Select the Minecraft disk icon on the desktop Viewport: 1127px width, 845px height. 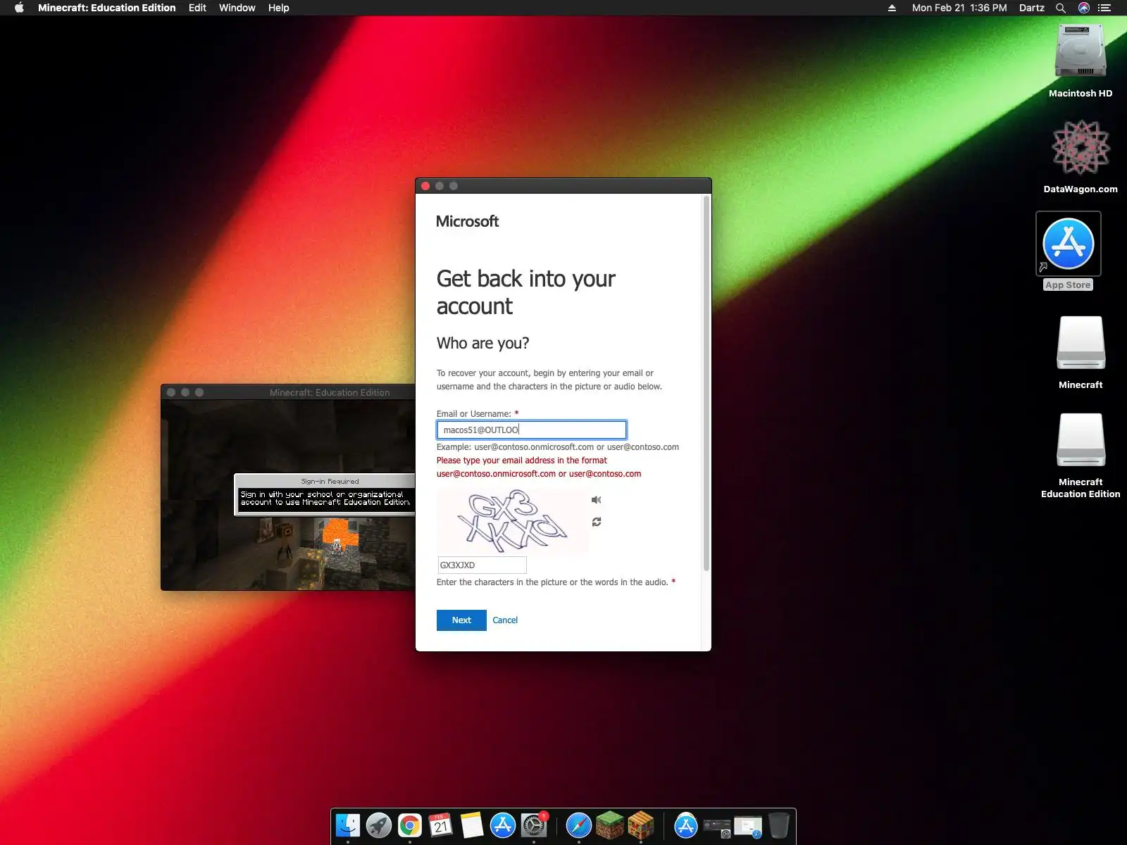click(1081, 353)
